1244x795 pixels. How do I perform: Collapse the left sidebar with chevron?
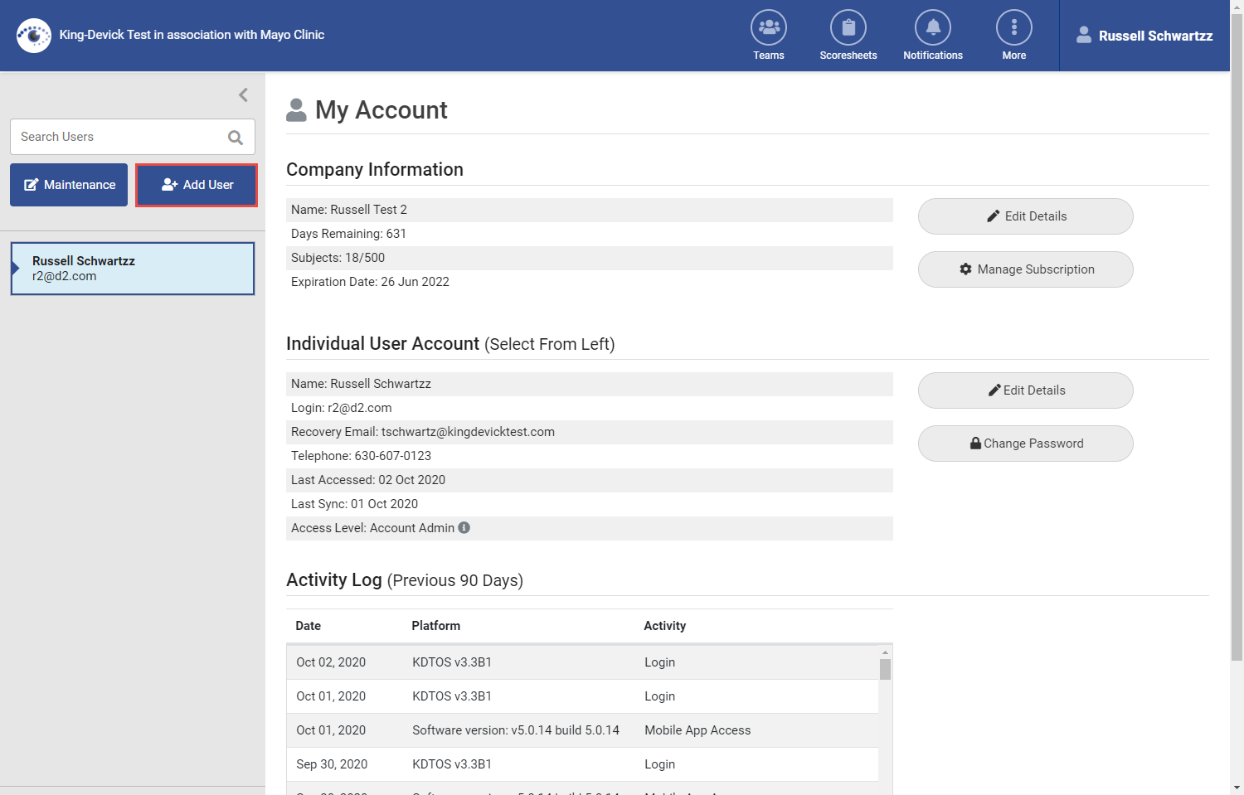point(243,95)
